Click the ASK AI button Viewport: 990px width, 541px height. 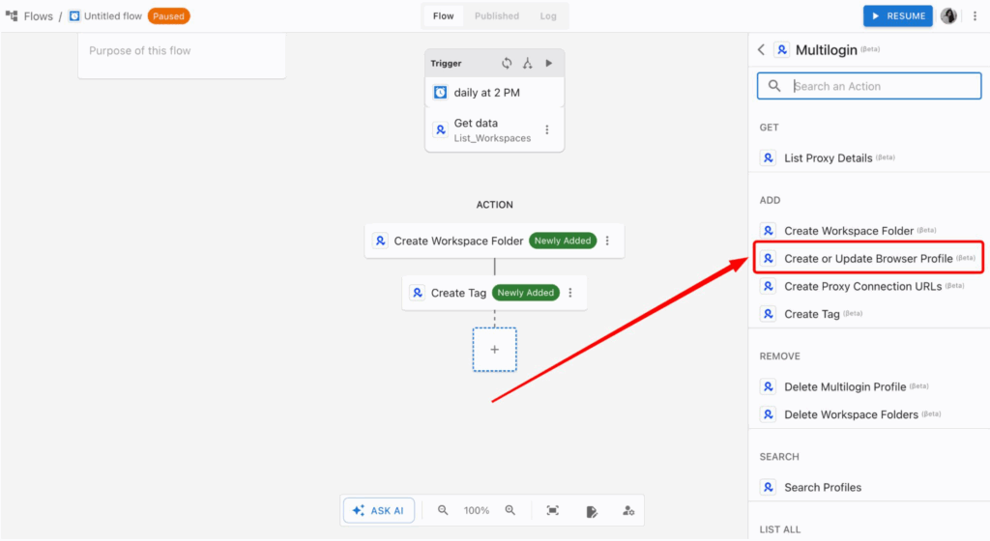point(379,511)
